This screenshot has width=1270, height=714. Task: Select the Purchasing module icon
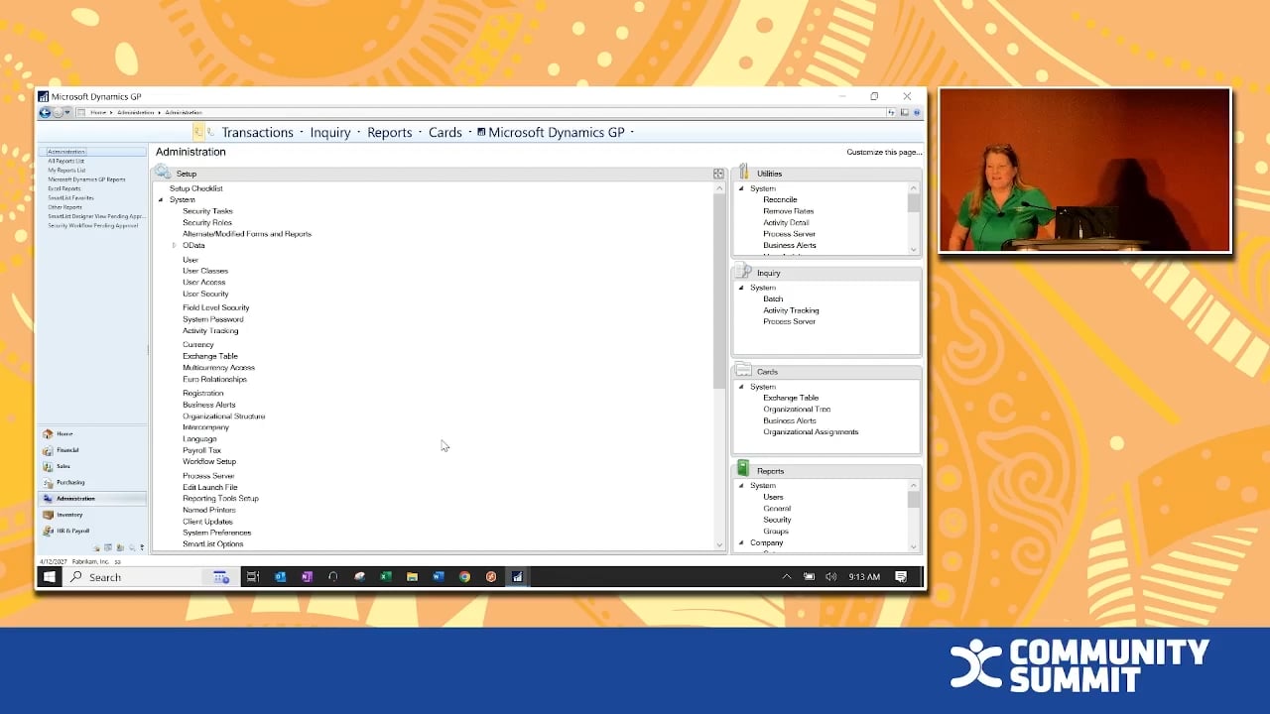(48, 483)
